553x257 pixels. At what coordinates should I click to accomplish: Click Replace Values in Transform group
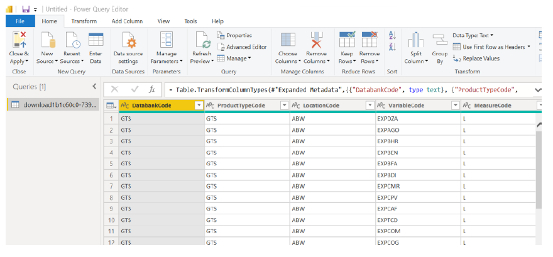[x=476, y=58]
